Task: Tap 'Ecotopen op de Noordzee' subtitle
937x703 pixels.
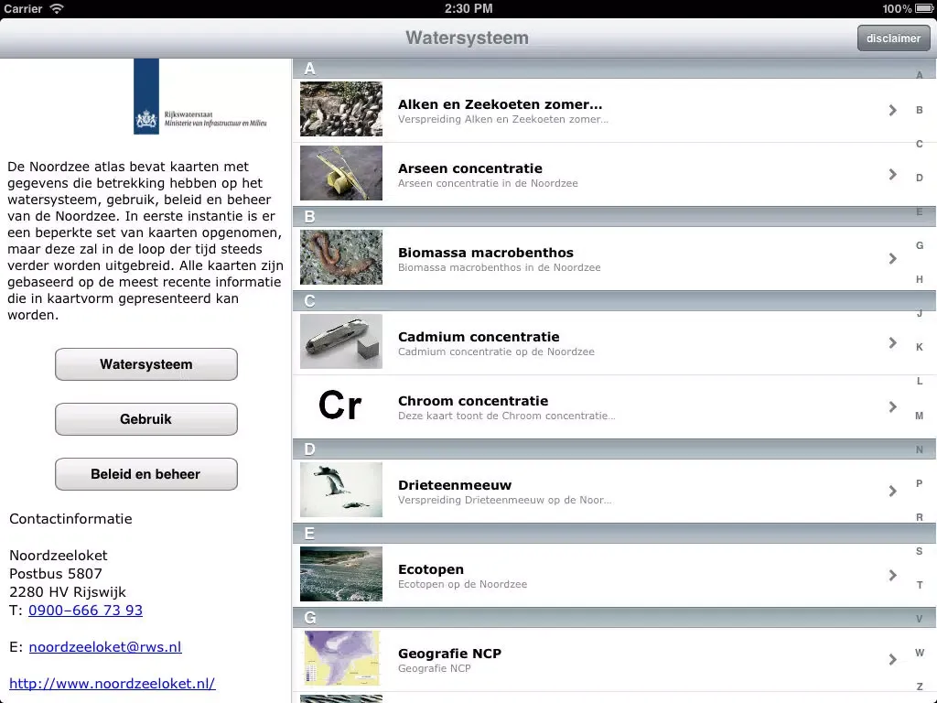Action: pyautogui.click(x=462, y=584)
